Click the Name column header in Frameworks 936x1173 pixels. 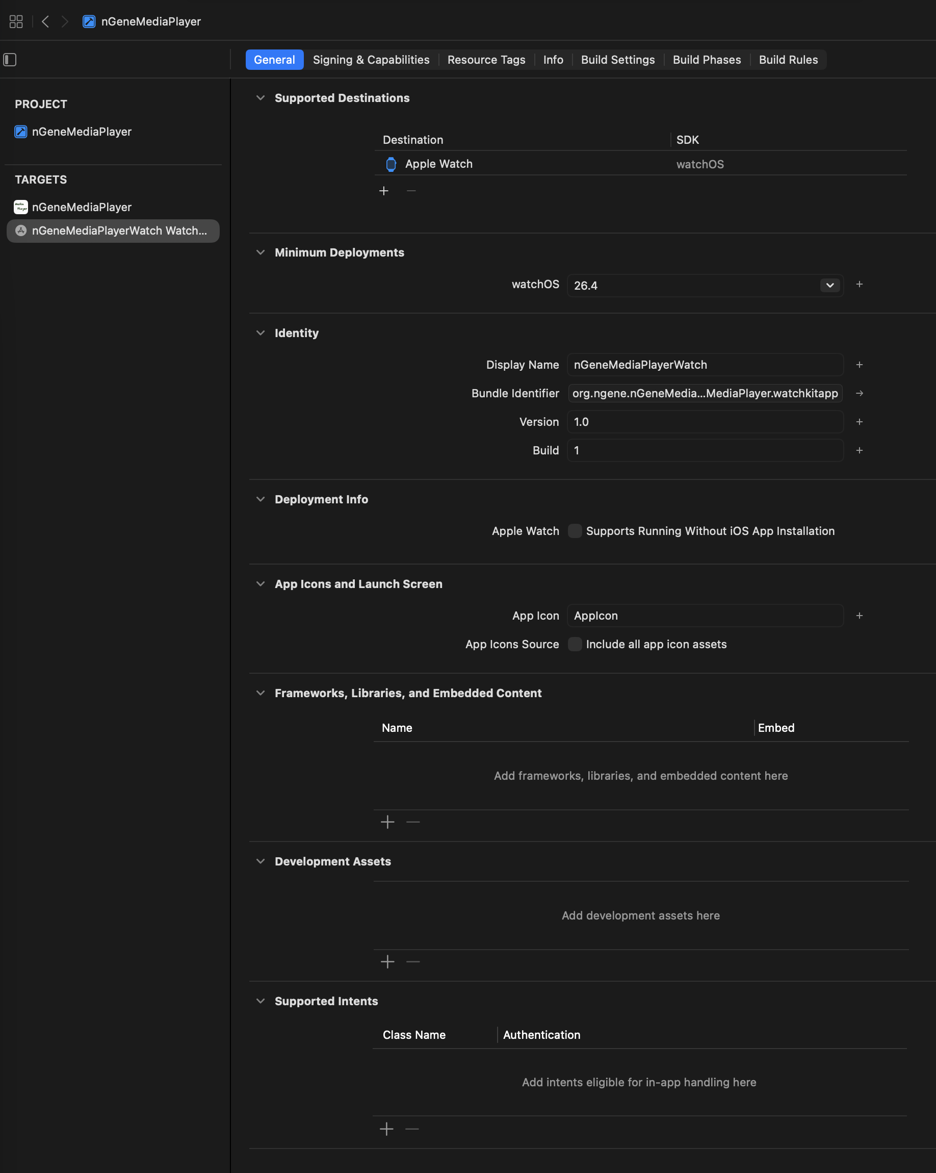tap(397, 728)
